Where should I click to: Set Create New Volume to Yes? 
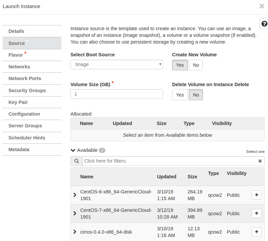(x=180, y=65)
